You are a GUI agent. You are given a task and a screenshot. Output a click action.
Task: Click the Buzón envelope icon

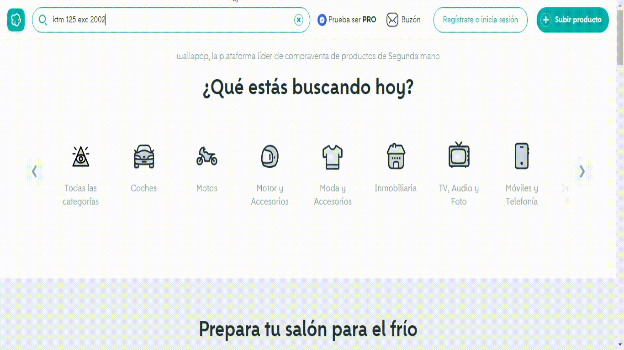[x=392, y=20]
